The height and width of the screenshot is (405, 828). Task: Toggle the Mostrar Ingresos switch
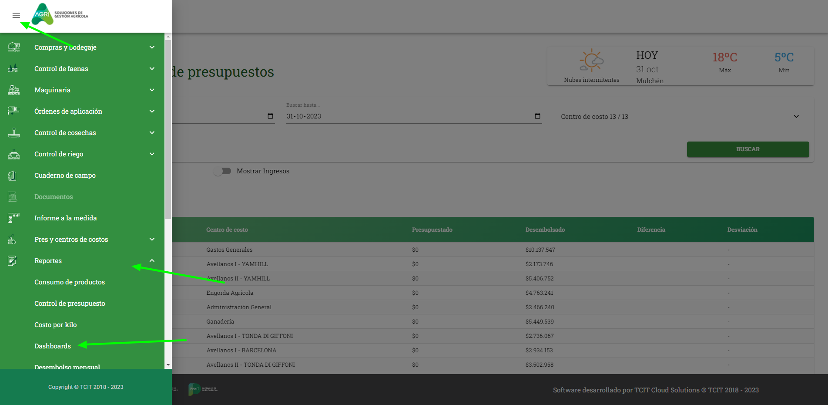222,171
